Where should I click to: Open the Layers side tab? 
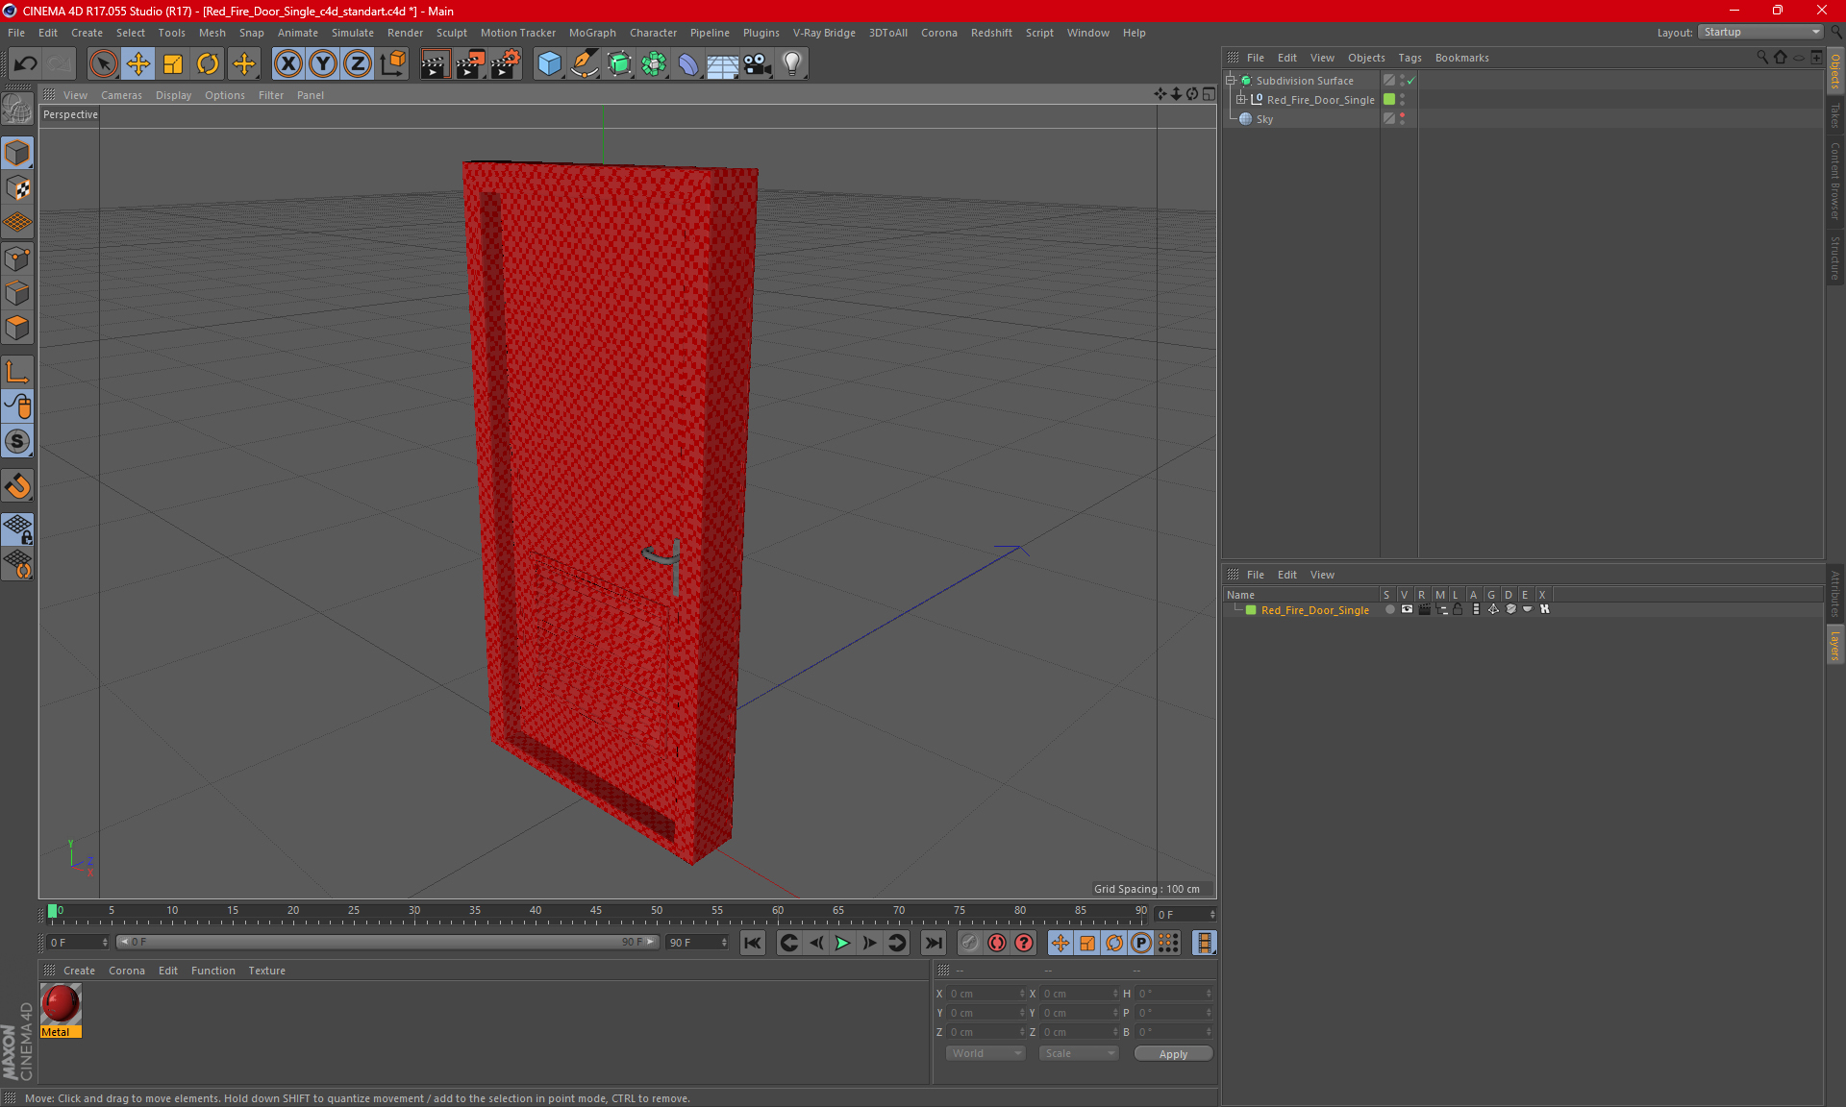pos(1835,645)
